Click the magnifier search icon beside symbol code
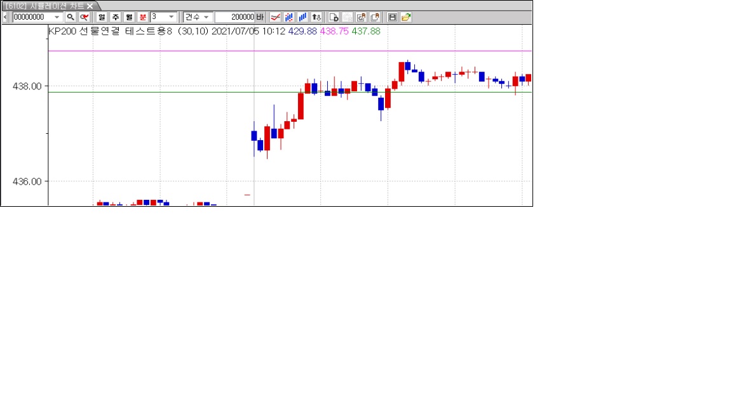The width and height of the screenshot is (732, 411). pos(71,17)
